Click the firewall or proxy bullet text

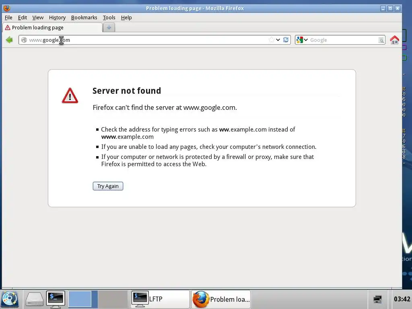pos(208,160)
